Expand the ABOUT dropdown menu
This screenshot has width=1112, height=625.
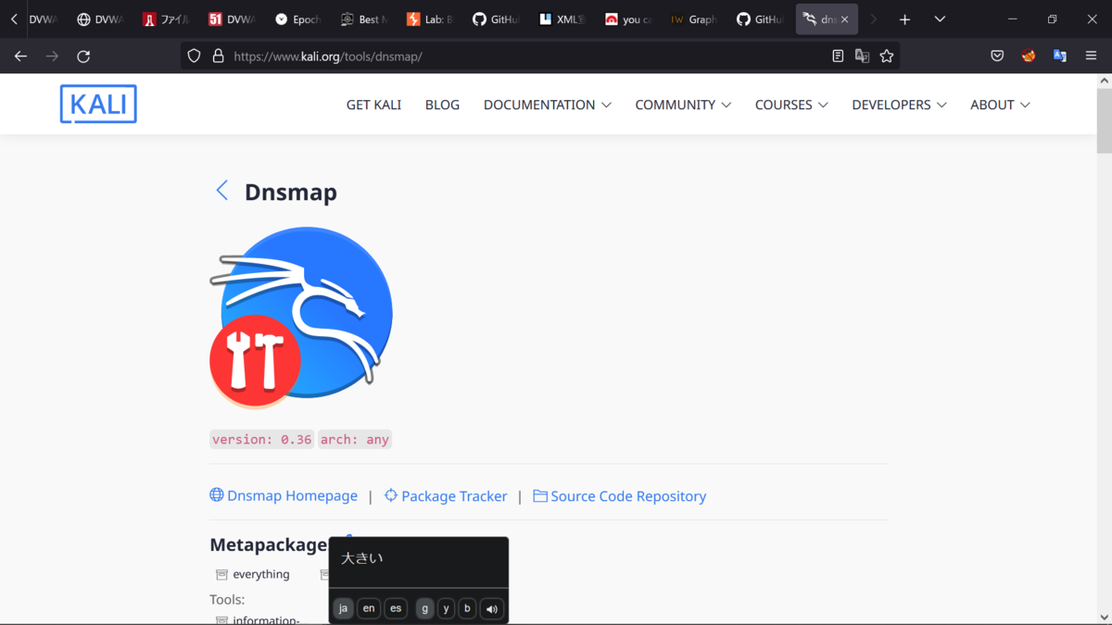tap(1000, 105)
